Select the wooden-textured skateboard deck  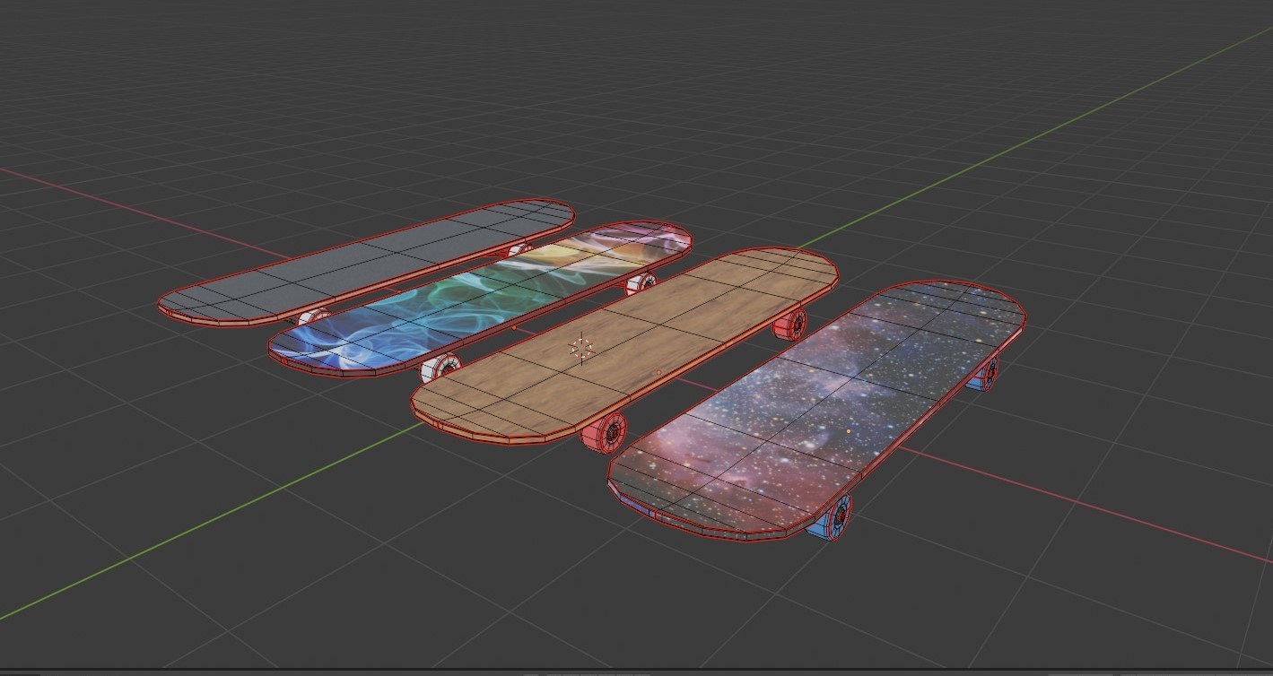point(624,344)
